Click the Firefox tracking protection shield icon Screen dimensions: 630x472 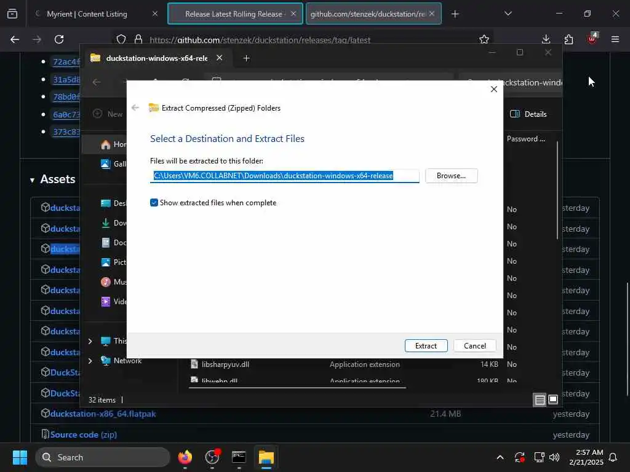pos(121,39)
